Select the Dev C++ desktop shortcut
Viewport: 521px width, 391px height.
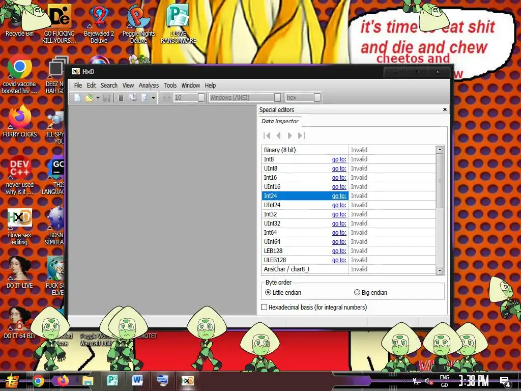[x=19, y=175]
